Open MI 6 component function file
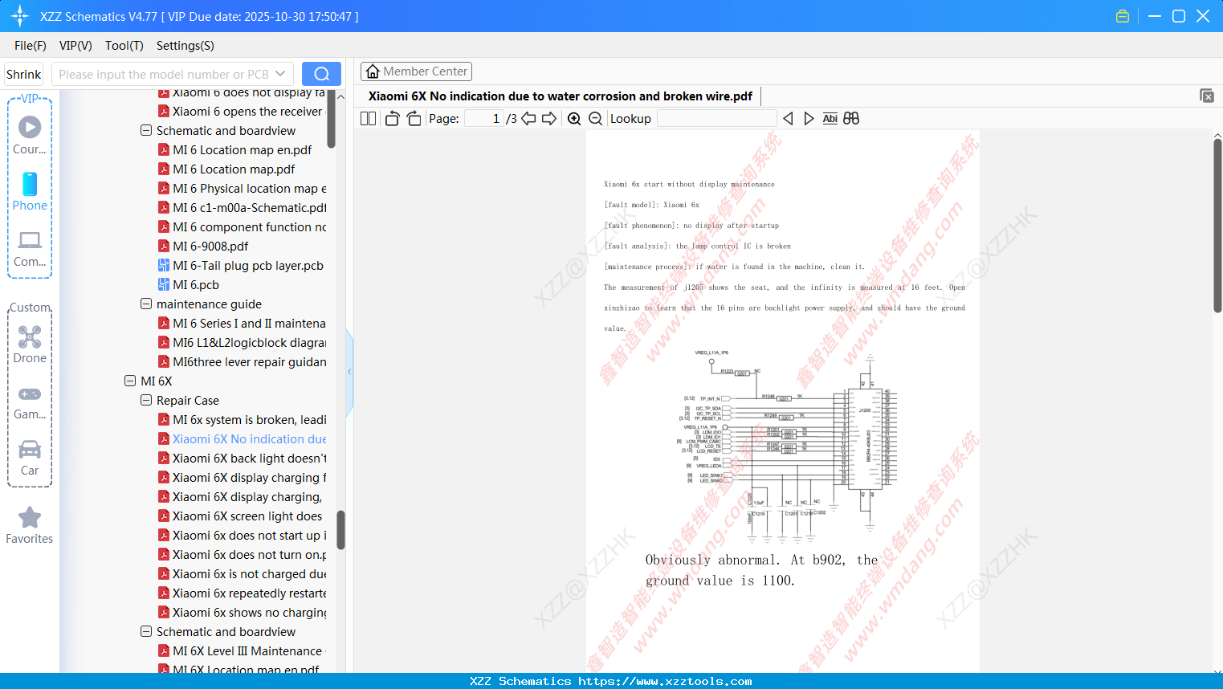Viewport: 1223px width, 689px height. pos(242,227)
